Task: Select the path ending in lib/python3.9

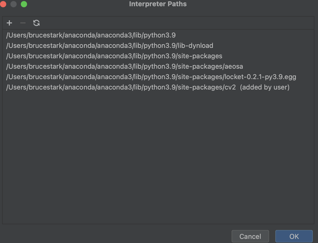Action: 158,35
